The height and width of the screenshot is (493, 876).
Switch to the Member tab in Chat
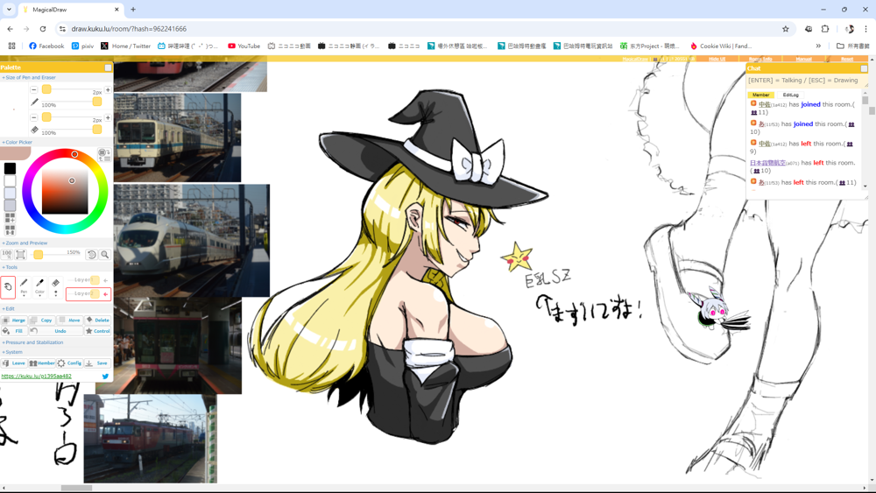click(x=760, y=95)
